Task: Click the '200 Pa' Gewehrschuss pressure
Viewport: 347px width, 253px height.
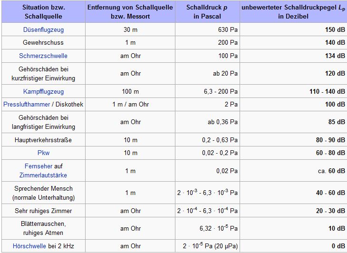Action: point(228,42)
